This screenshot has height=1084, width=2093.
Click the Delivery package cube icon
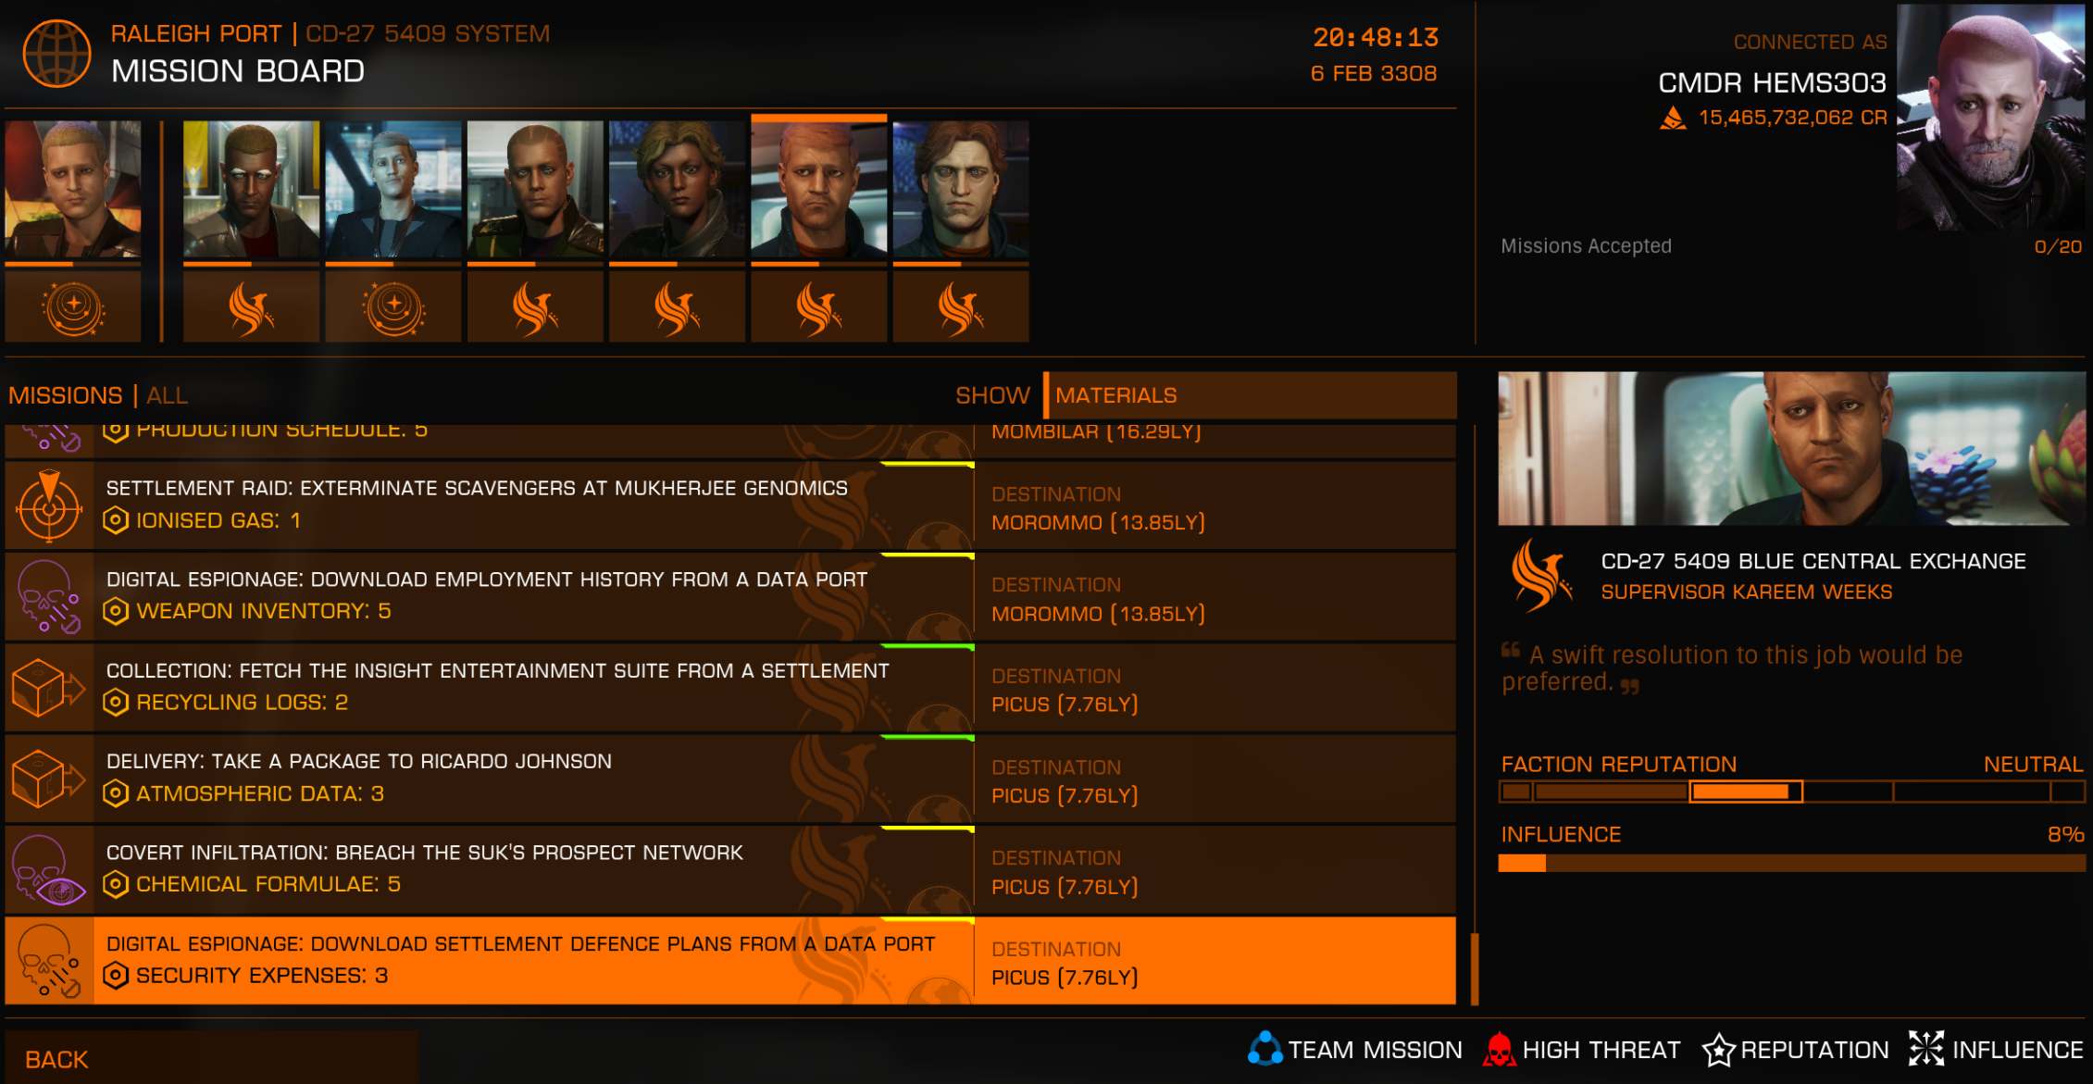tap(49, 779)
